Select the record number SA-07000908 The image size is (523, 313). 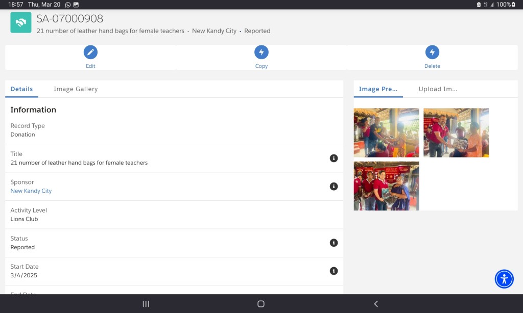coord(69,19)
